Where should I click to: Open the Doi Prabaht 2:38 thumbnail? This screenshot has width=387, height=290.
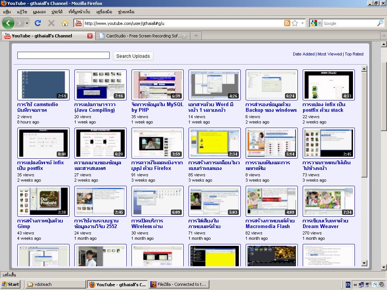[x=43, y=201]
